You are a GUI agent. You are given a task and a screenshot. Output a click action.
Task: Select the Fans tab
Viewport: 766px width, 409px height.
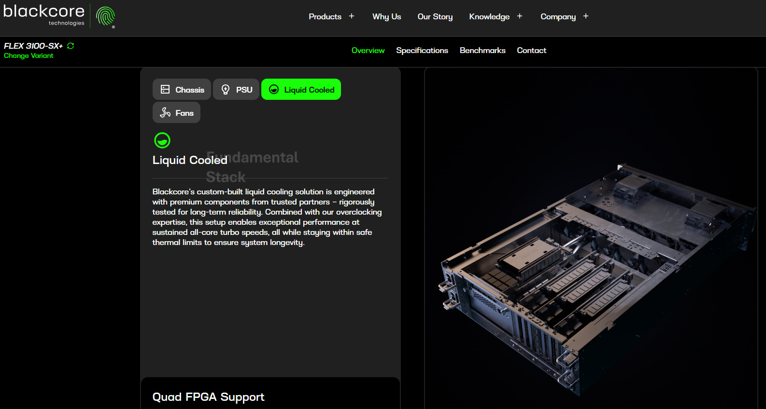coord(176,112)
